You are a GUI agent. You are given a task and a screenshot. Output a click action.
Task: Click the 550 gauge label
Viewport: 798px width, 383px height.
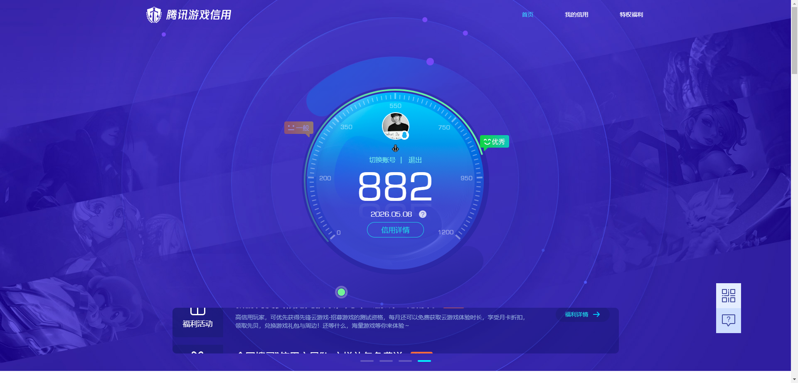click(395, 106)
